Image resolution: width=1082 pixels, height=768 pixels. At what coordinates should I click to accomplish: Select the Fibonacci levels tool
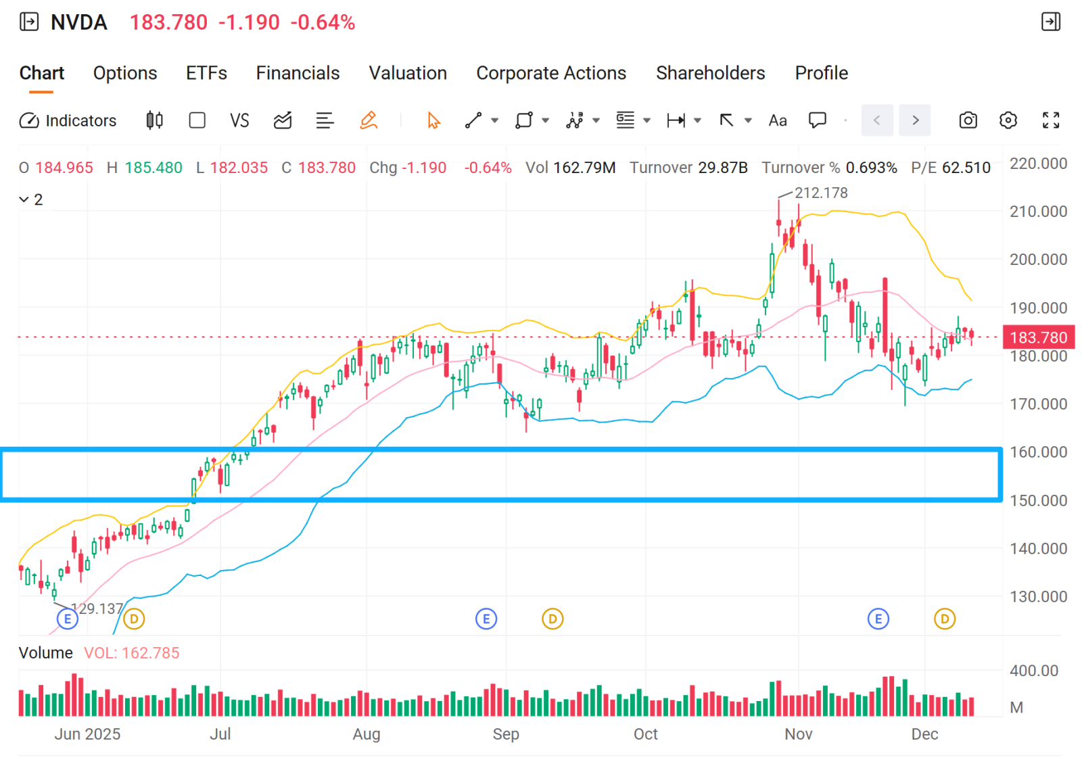[626, 120]
